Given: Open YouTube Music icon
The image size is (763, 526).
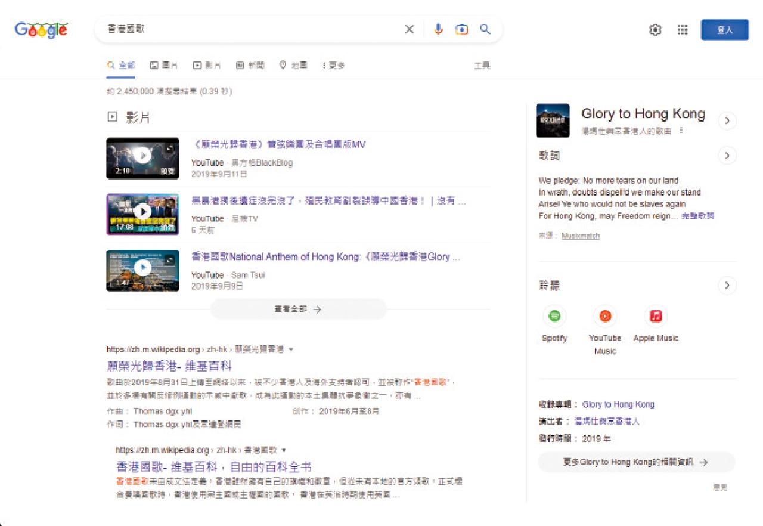Looking at the screenshot, I should click(605, 316).
